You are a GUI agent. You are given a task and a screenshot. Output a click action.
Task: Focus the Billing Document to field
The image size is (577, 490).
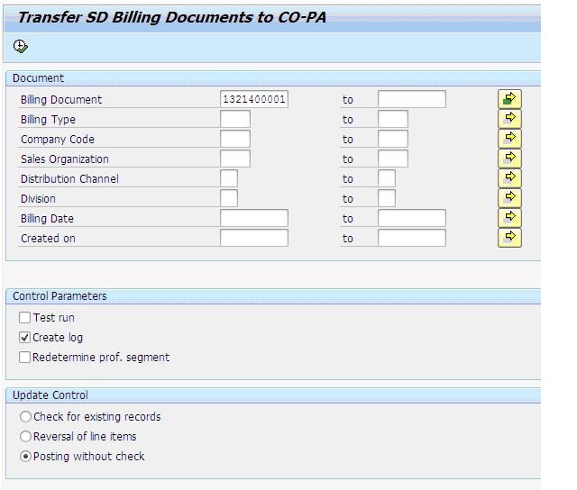tap(412, 99)
